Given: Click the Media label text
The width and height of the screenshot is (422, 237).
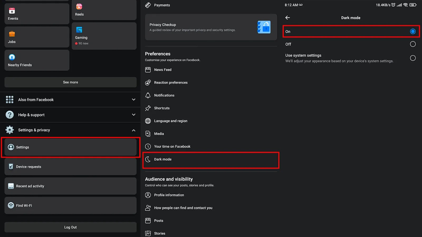Looking at the screenshot, I should [x=159, y=134].
